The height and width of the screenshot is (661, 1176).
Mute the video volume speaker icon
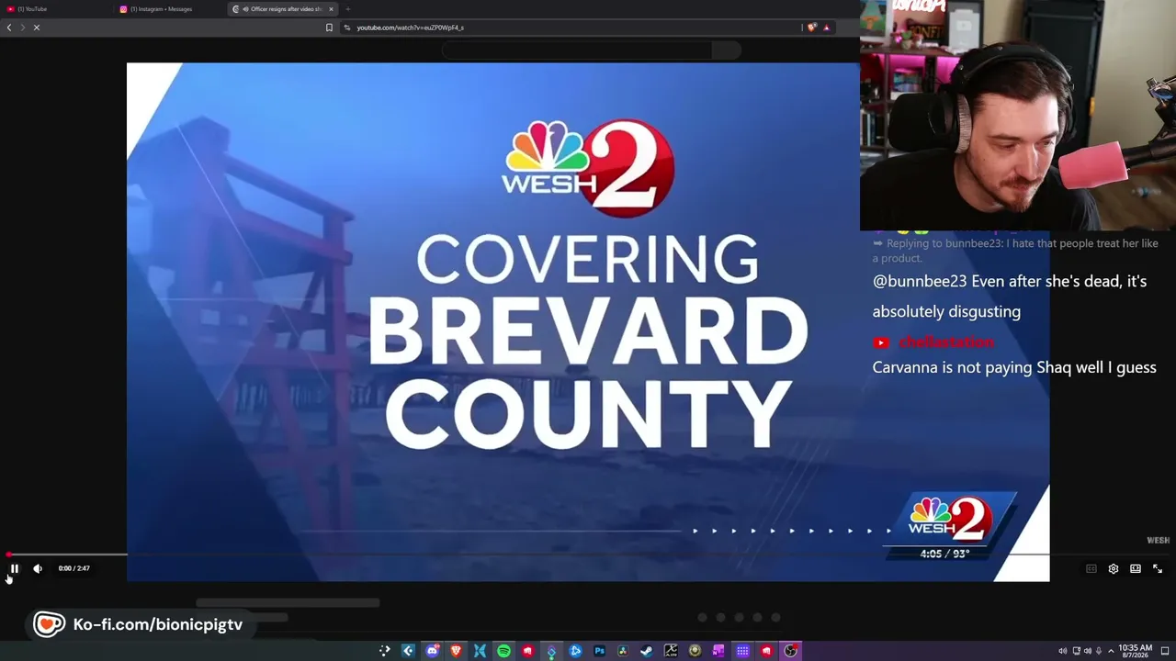click(38, 569)
